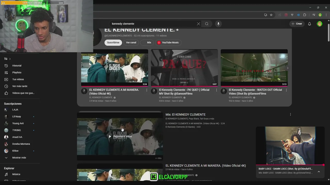
Task: Click the magnifier search button
Action: click(x=207, y=24)
